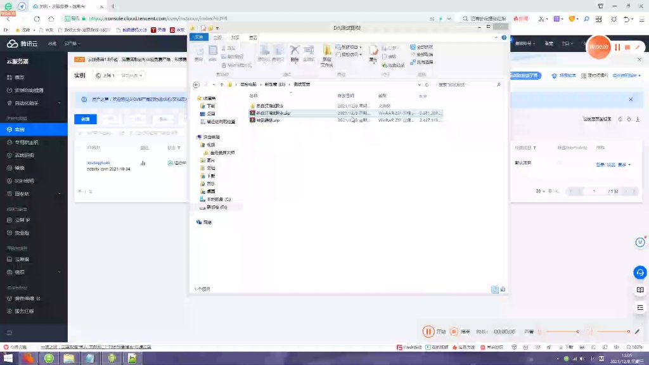Image resolution: width=649 pixels, height=365 pixels.
Task: Click the pen annotation icon on recording toolbar
Action: pos(636,331)
